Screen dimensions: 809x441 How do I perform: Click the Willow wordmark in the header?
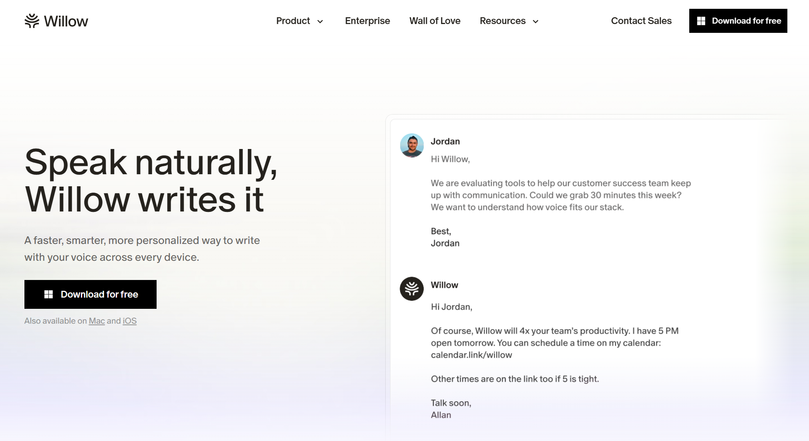(66, 21)
